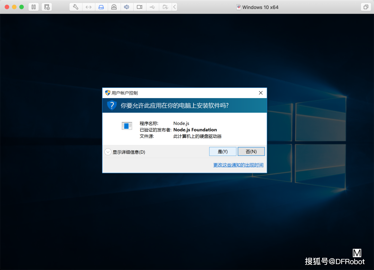This screenshot has height=270, width=374.
Task: Click the 文件源 label
Action: coord(147,136)
